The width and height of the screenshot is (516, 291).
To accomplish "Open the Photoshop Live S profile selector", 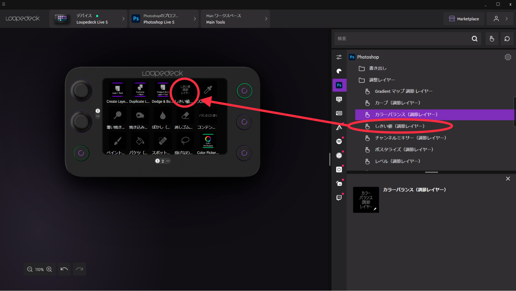I will click(x=164, y=19).
